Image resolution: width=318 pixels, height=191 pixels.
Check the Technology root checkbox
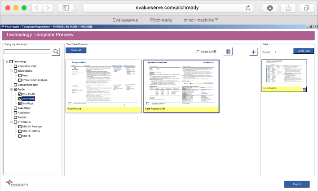(11, 61)
